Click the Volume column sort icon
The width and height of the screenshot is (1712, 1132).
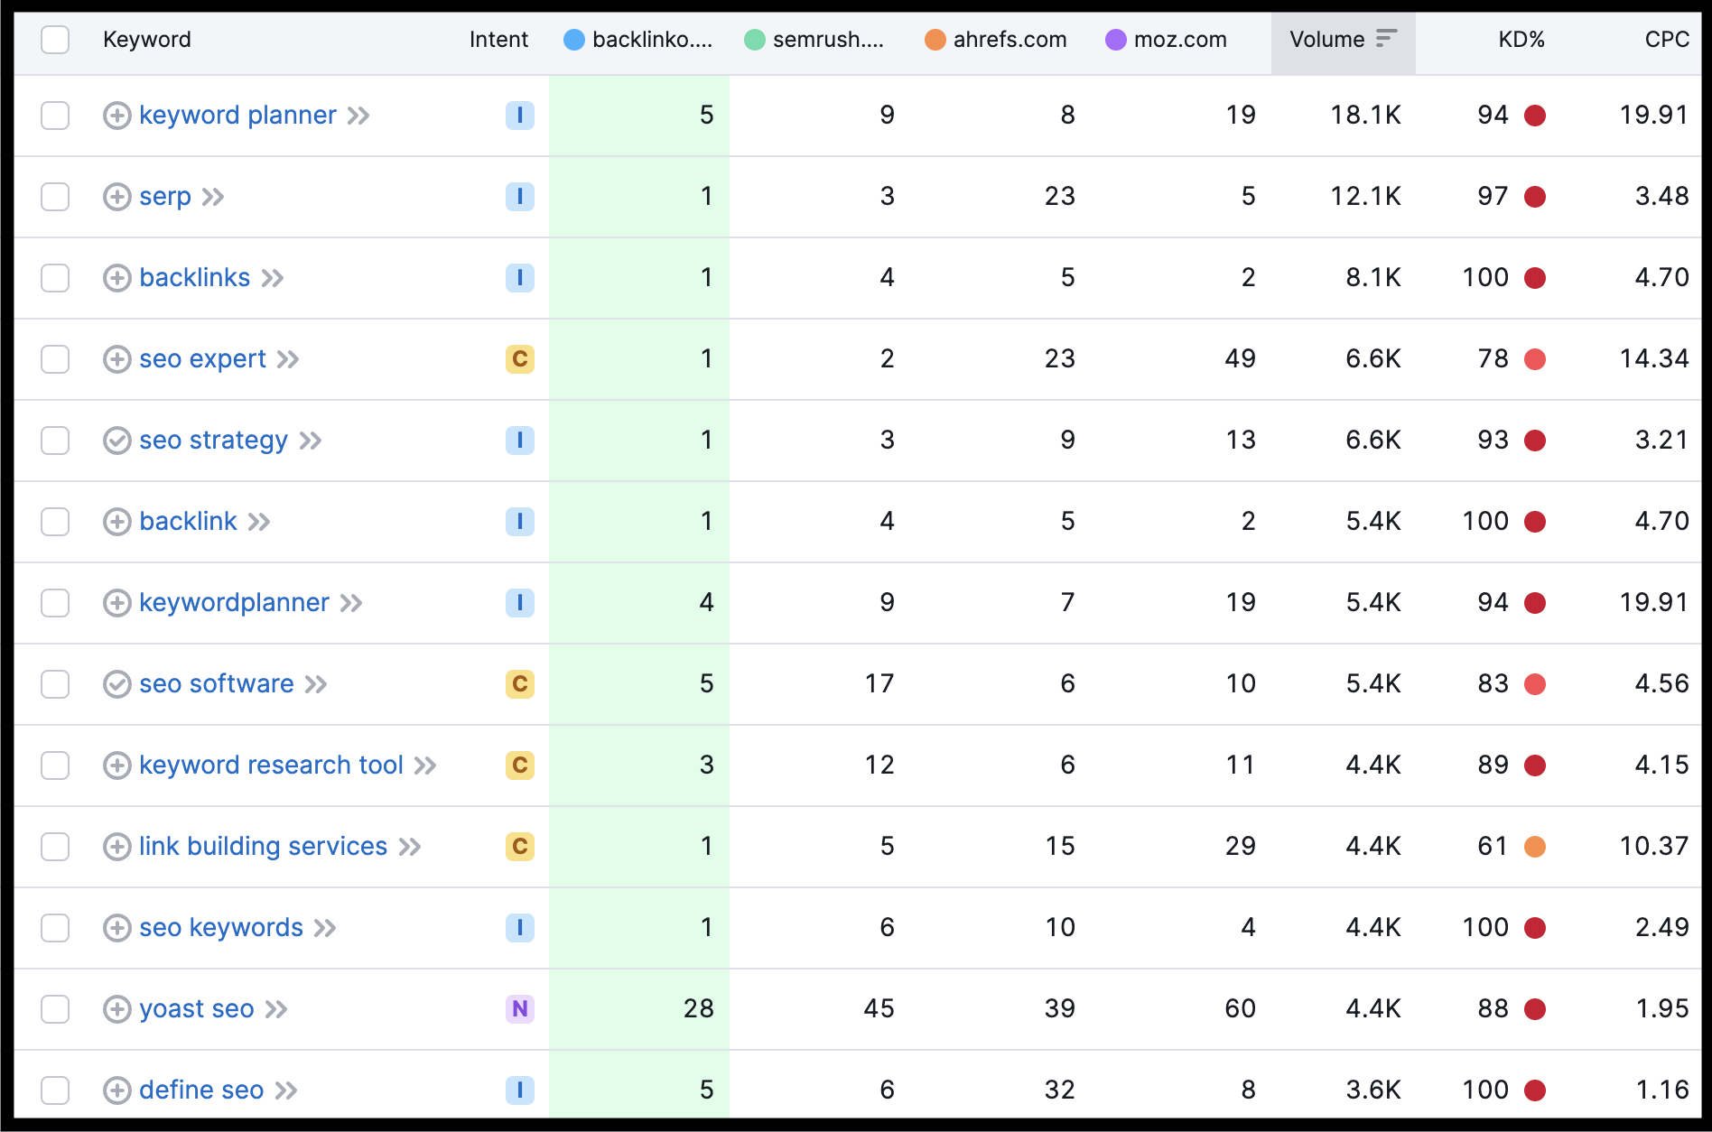[x=1387, y=39]
